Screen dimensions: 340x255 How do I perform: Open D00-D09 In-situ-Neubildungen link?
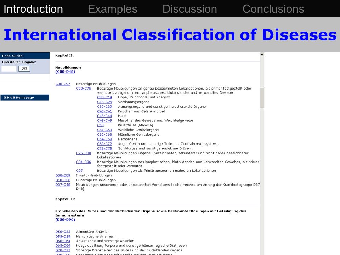[x=63, y=175]
